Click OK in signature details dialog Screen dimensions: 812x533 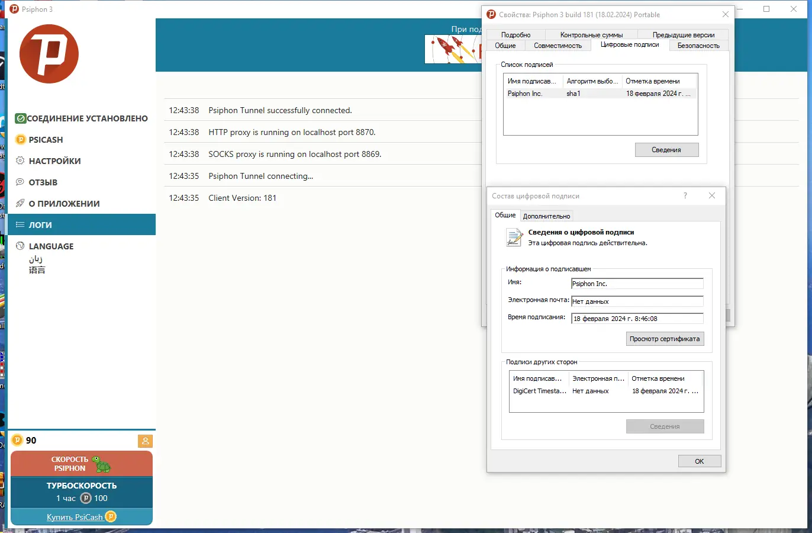(x=699, y=461)
